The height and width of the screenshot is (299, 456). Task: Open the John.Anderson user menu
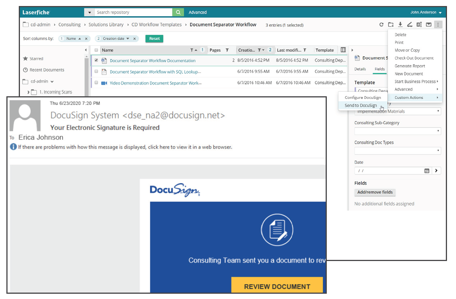click(426, 12)
